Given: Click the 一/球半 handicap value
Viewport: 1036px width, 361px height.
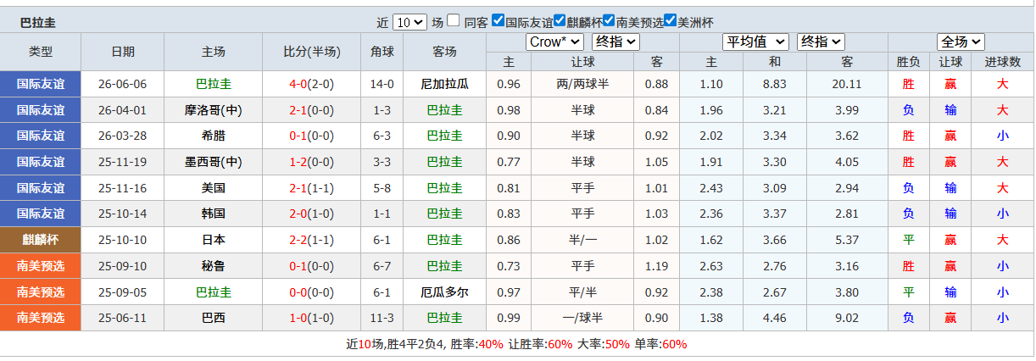Looking at the screenshot, I should (583, 318).
